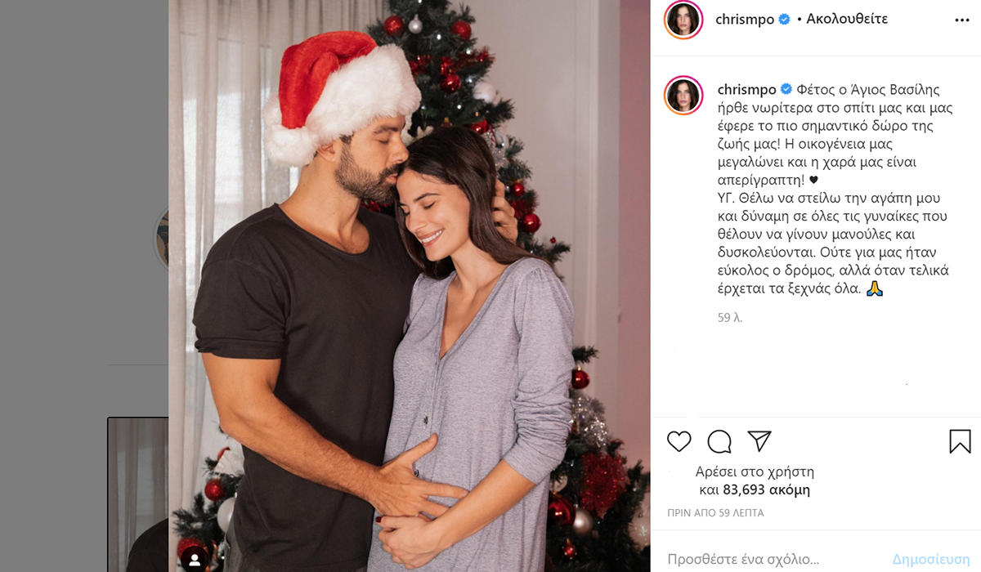Open the tagged people icon on the photo
The width and height of the screenshot is (981, 572).
pyautogui.click(x=195, y=560)
